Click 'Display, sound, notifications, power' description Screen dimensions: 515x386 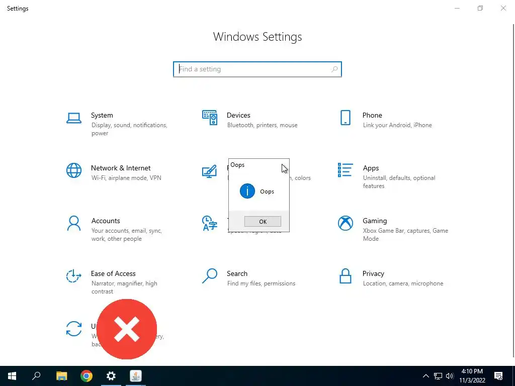(129, 129)
